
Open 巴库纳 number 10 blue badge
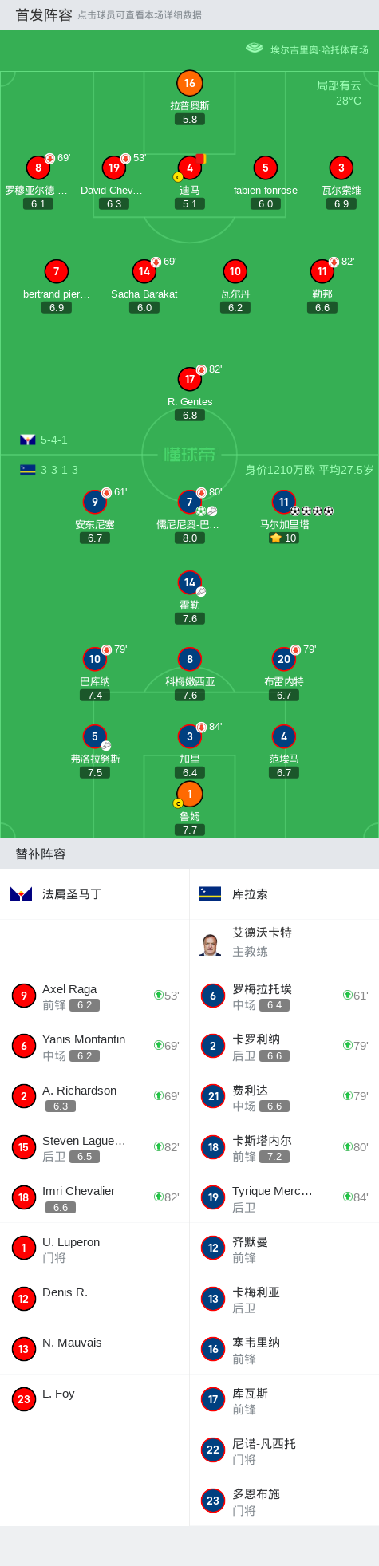(x=95, y=659)
